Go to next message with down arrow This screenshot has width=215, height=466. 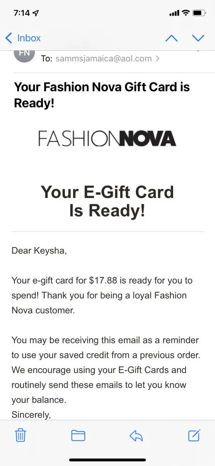tap(198, 38)
